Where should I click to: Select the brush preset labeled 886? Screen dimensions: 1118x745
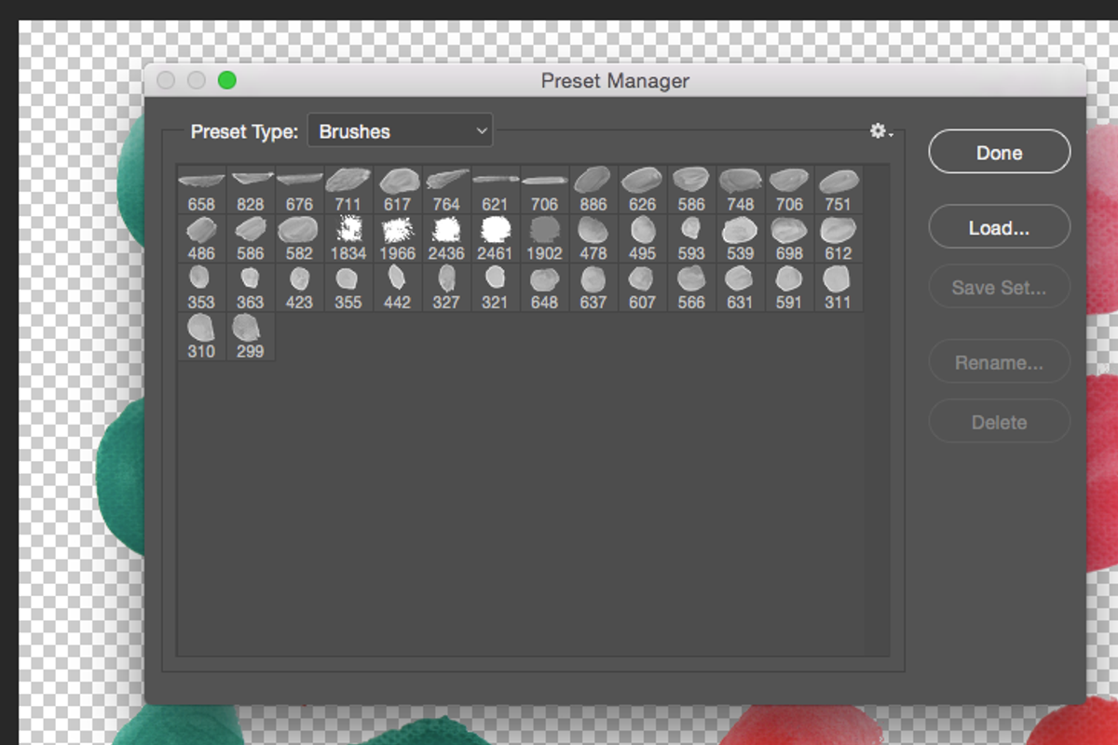pos(593,190)
